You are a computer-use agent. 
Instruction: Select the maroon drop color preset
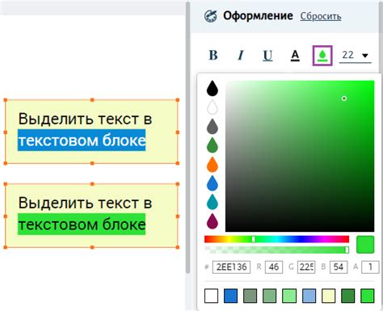coord(213,221)
